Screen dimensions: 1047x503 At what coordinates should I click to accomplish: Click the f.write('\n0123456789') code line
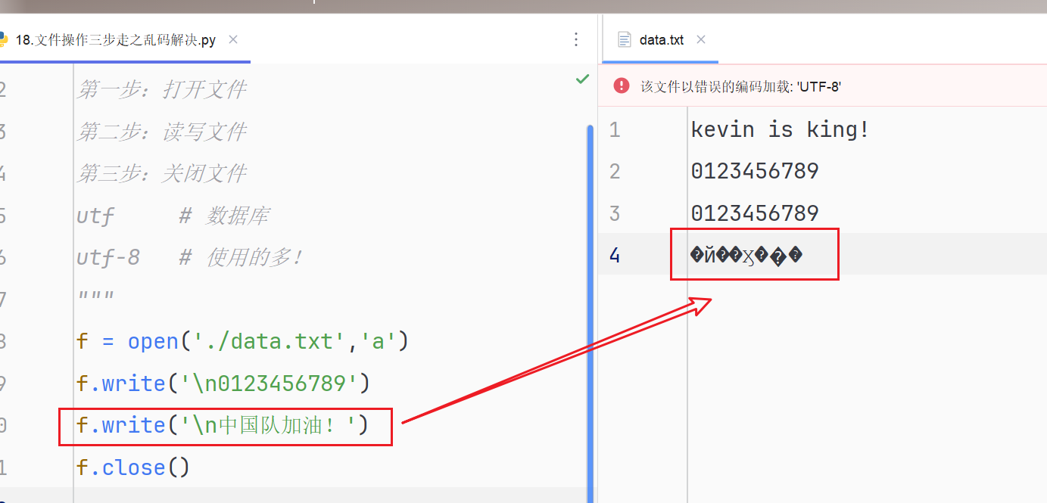[223, 383]
